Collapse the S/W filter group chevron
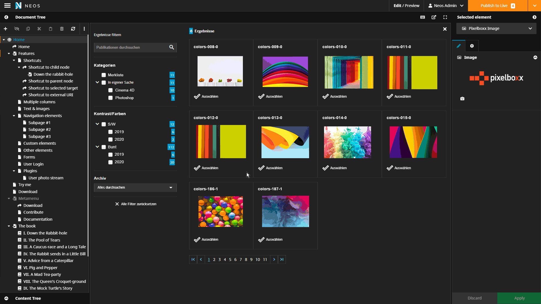Screen dimensions: 541x304 97,124
